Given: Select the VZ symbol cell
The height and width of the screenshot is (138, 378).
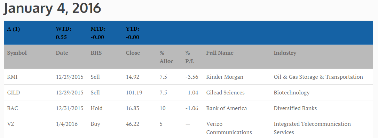Looking at the screenshot, I should [10, 124].
